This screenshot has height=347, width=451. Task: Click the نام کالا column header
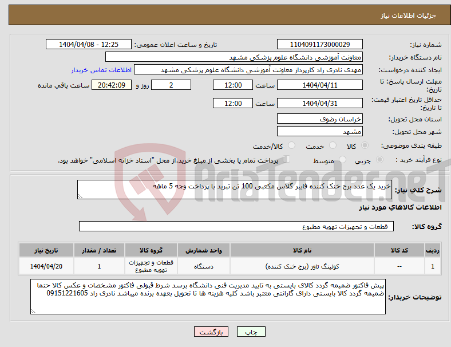click(x=302, y=250)
